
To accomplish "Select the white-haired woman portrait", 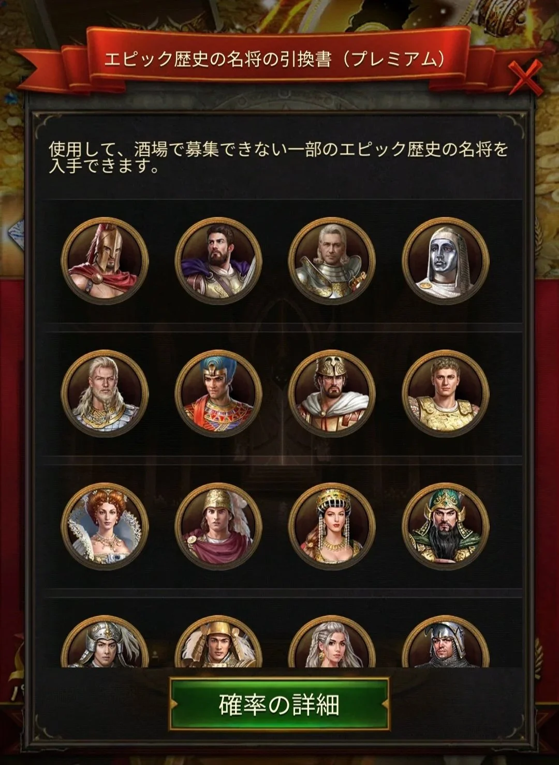I will (332, 642).
